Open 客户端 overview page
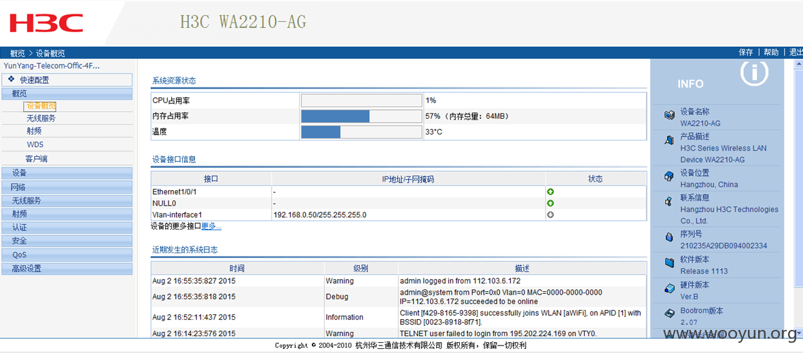This screenshot has height=353, width=803. tap(37, 159)
